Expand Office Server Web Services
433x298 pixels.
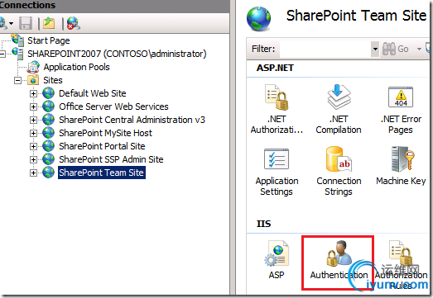point(33,106)
